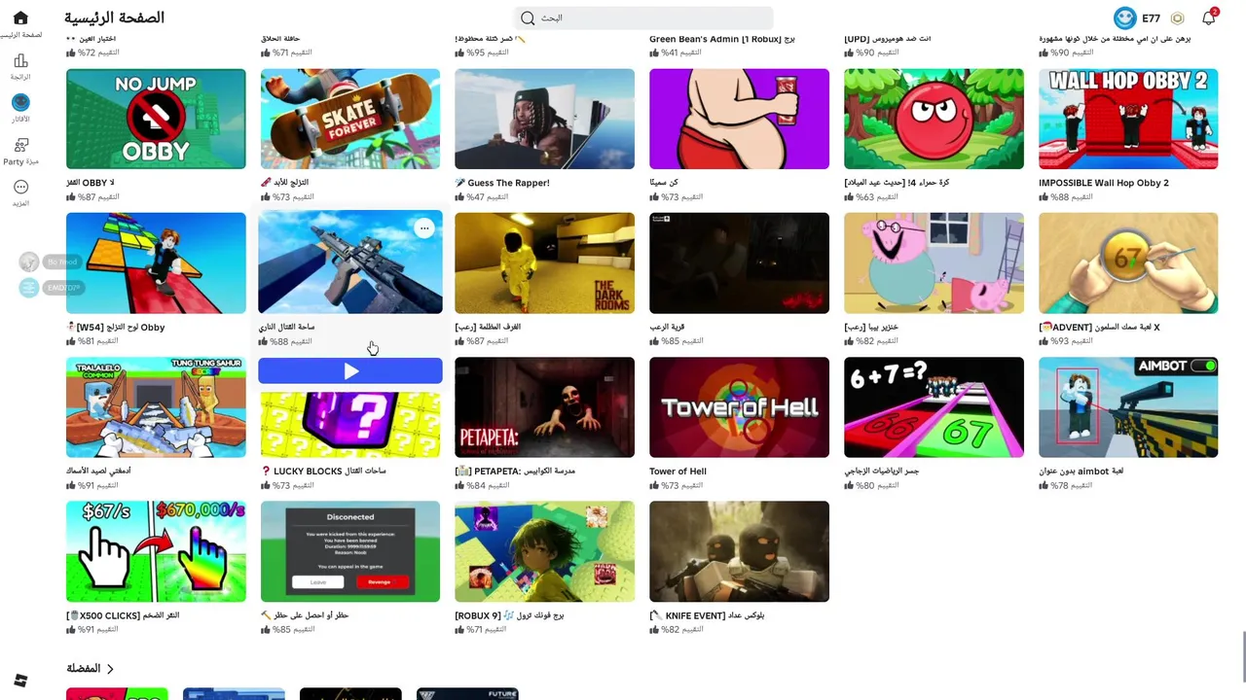The image size is (1246, 700).
Task: Click the [KNIFE EVENT] بلوكس عداد title
Action: (x=707, y=615)
